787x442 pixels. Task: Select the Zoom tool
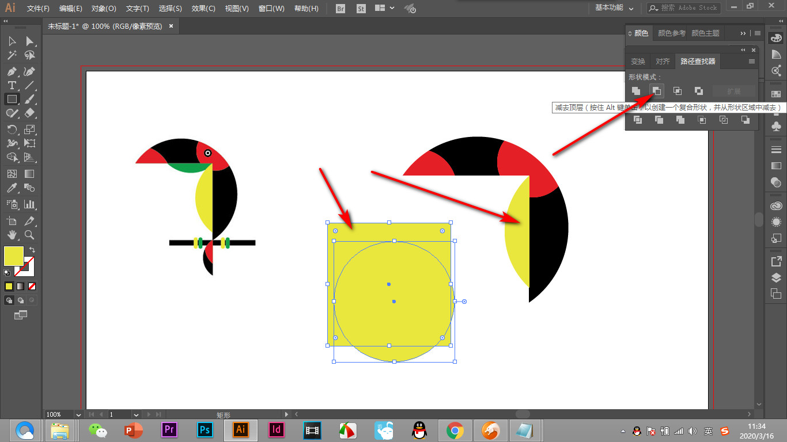click(29, 234)
